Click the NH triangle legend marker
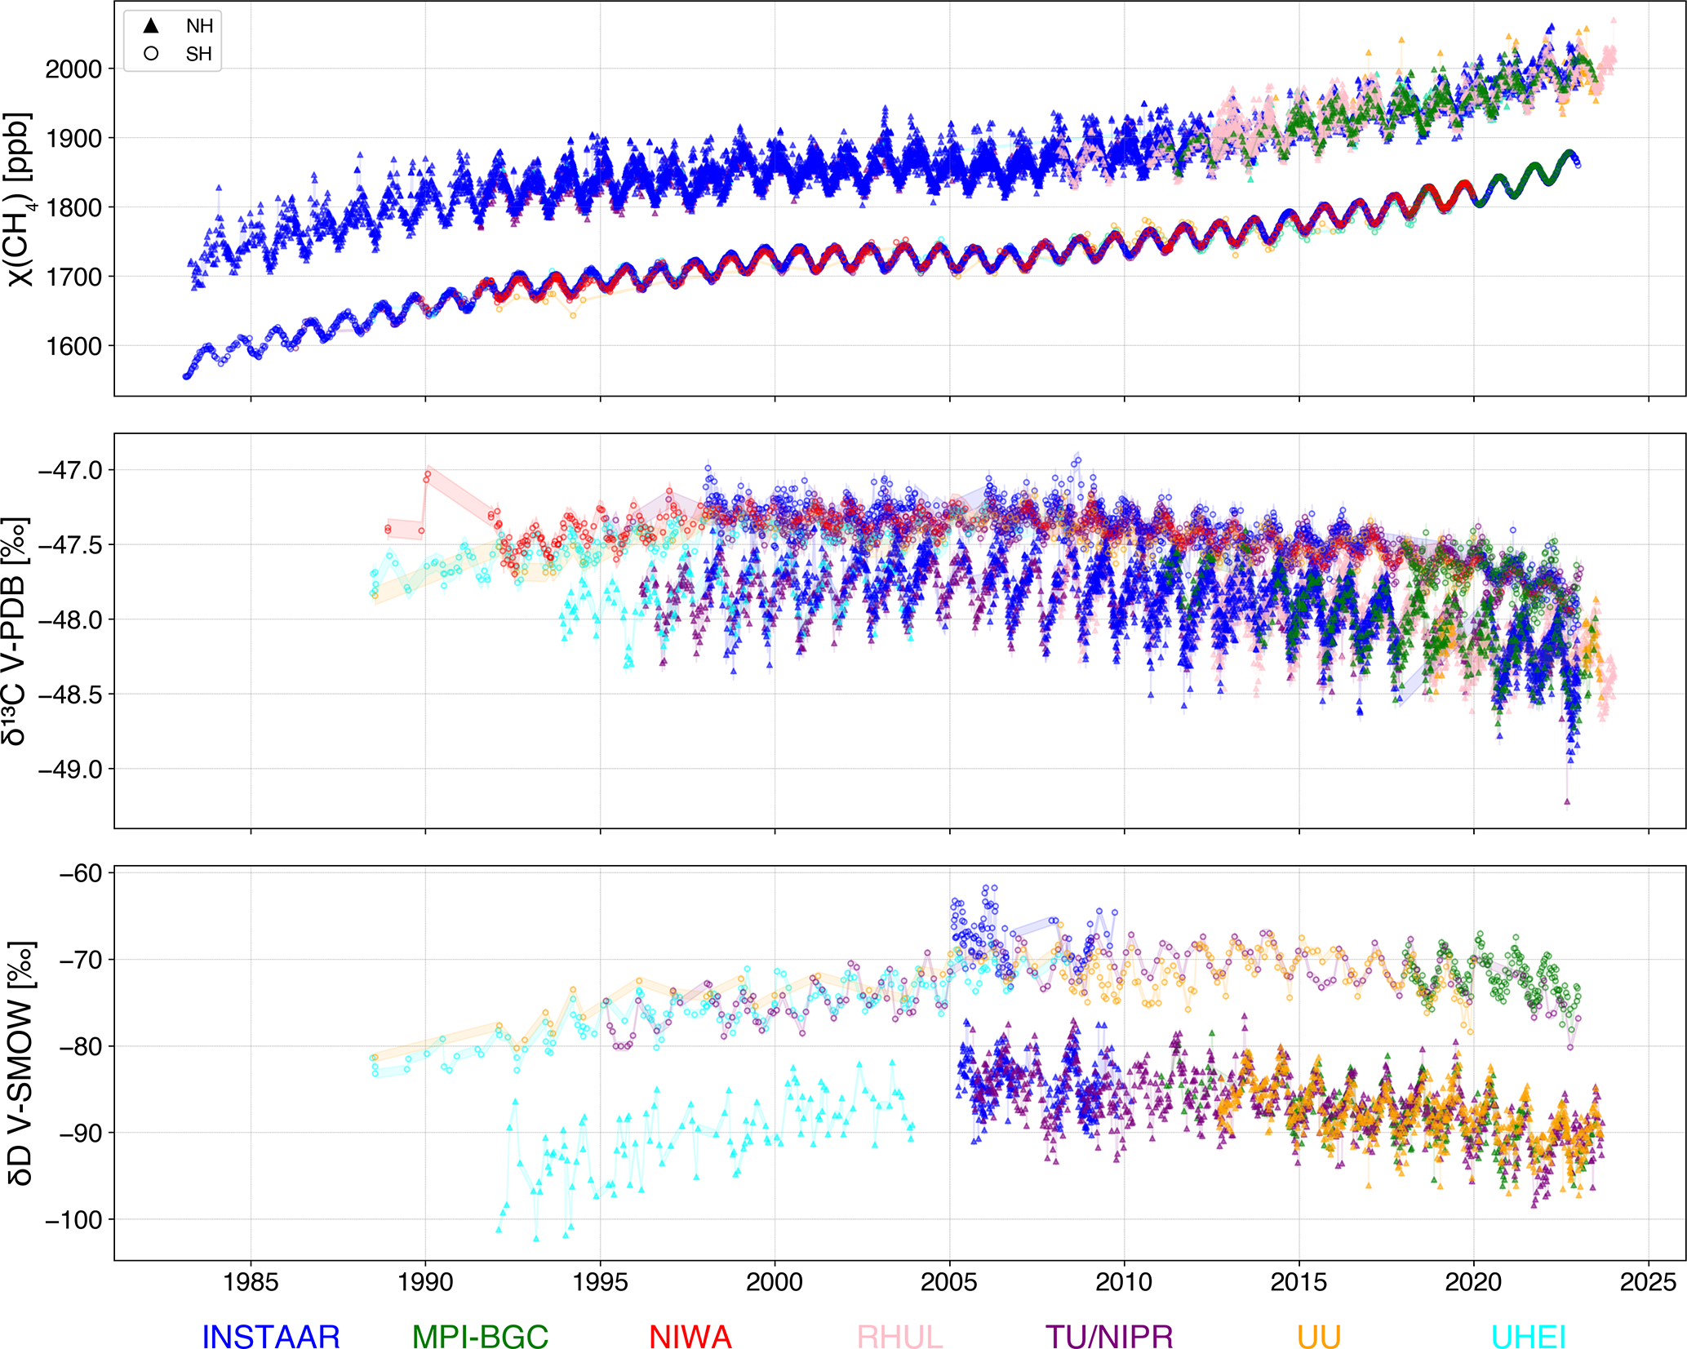Image resolution: width=1687 pixels, height=1349 pixels. tap(151, 26)
